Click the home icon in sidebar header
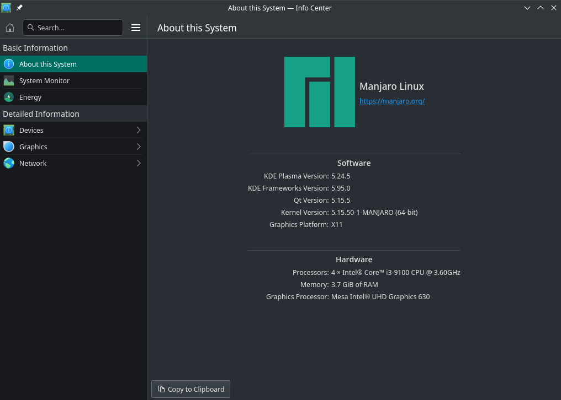Image resolution: width=561 pixels, height=400 pixels. click(x=10, y=28)
